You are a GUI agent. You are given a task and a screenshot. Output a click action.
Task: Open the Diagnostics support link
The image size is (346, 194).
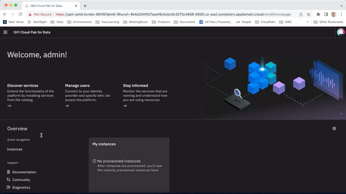[21, 188]
